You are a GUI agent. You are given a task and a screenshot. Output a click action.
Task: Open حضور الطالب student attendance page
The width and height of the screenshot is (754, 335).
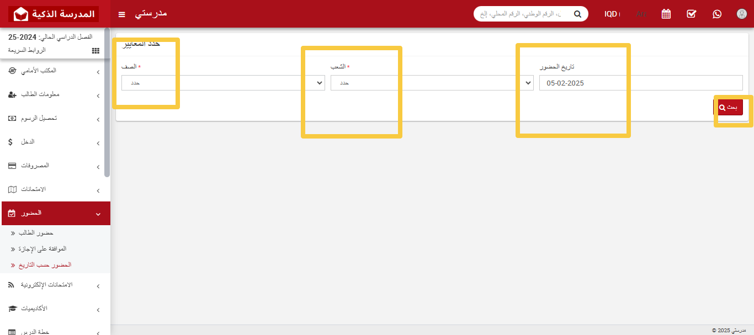[36, 233]
